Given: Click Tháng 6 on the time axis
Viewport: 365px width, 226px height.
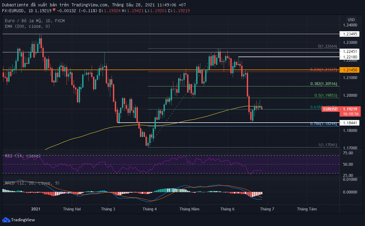Looking at the screenshot, I should [227, 209].
